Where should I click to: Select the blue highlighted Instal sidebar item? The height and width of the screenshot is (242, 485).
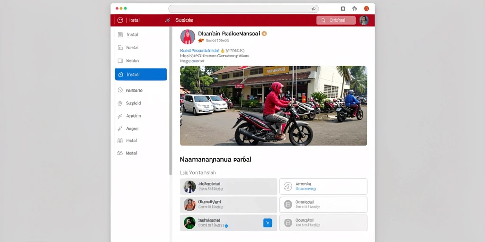tap(141, 74)
